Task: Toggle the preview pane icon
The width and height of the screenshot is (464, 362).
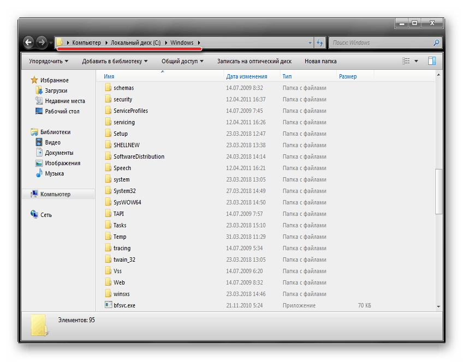Action: [432, 61]
